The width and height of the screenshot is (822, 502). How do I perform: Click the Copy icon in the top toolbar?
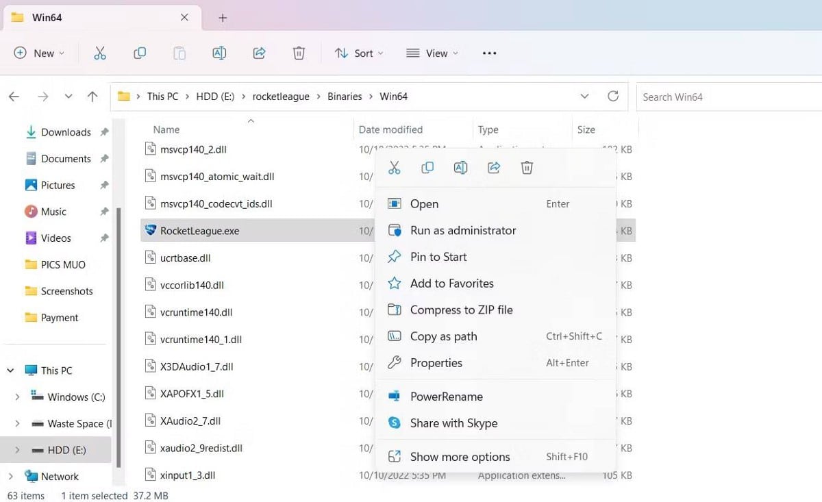coord(140,53)
